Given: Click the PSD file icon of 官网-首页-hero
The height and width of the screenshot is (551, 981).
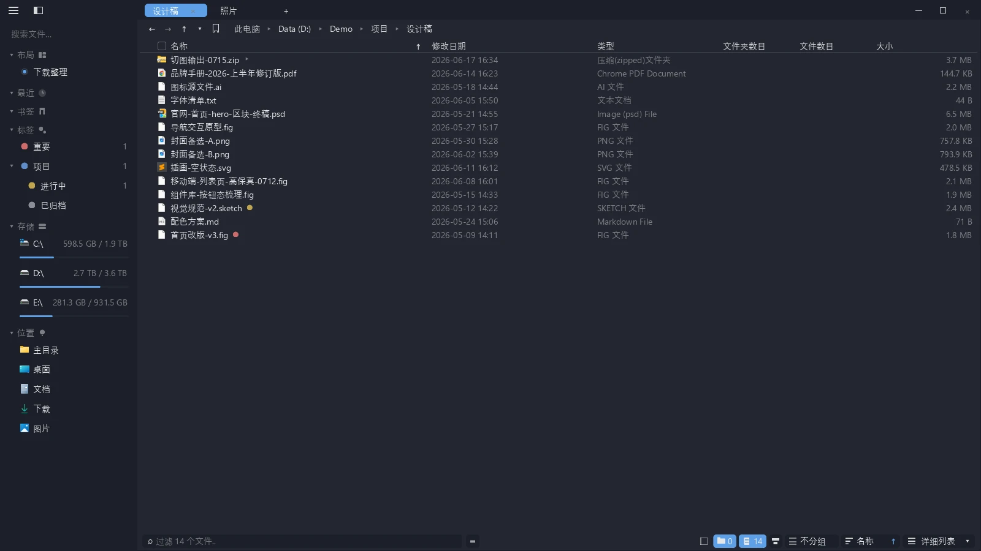Looking at the screenshot, I should [x=162, y=114].
